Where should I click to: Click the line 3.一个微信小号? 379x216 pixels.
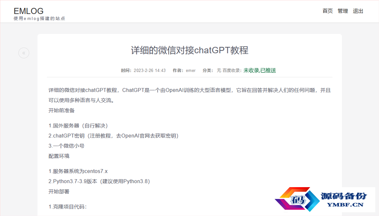click(x=66, y=146)
